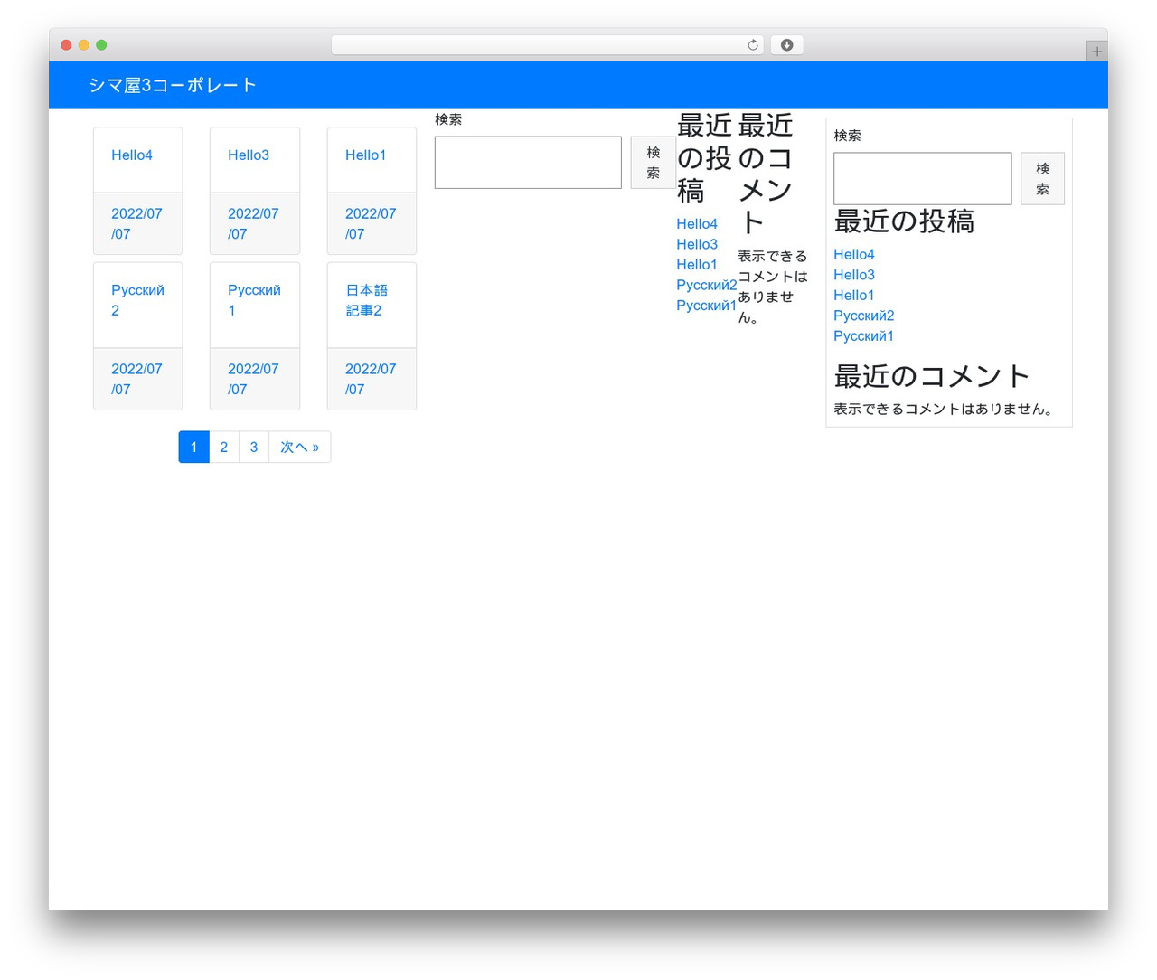Open the Русский 2 post card title
Screen dimensions: 1157x980
137,300
